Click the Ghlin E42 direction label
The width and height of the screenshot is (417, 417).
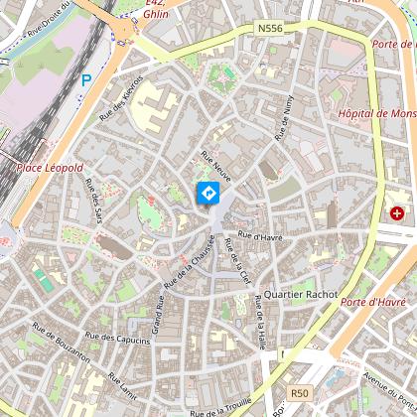point(156,9)
